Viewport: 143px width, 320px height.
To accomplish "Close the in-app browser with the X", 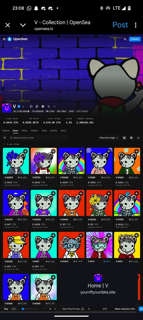I will [8, 25].
